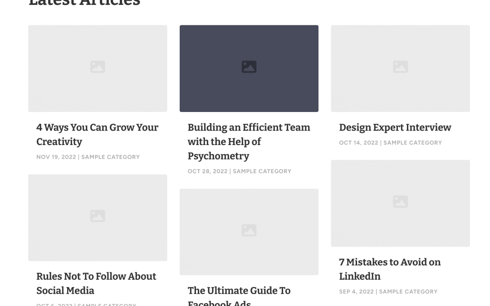Click image icon above 7 Mistakes LinkedIn article
Viewport: 490px width, 306px height.
tap(400, 202)
